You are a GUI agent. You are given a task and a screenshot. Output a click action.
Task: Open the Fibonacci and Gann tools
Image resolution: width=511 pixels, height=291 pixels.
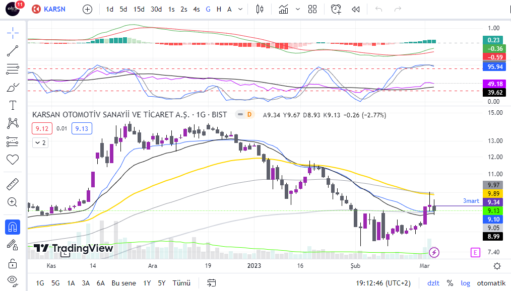pyautogui.click(x=13, y=69)
